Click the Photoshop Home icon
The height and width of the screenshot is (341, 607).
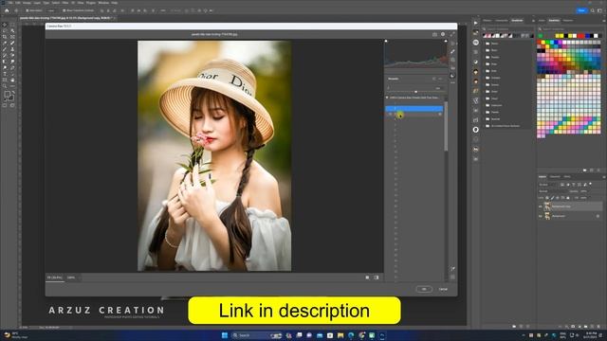(x=7, y=10)
